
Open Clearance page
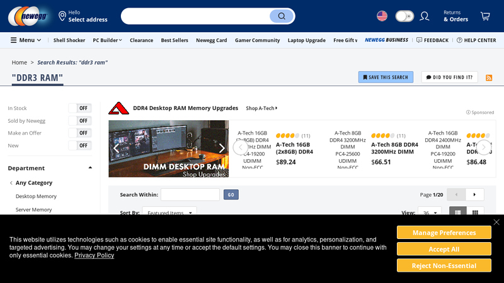141,40
